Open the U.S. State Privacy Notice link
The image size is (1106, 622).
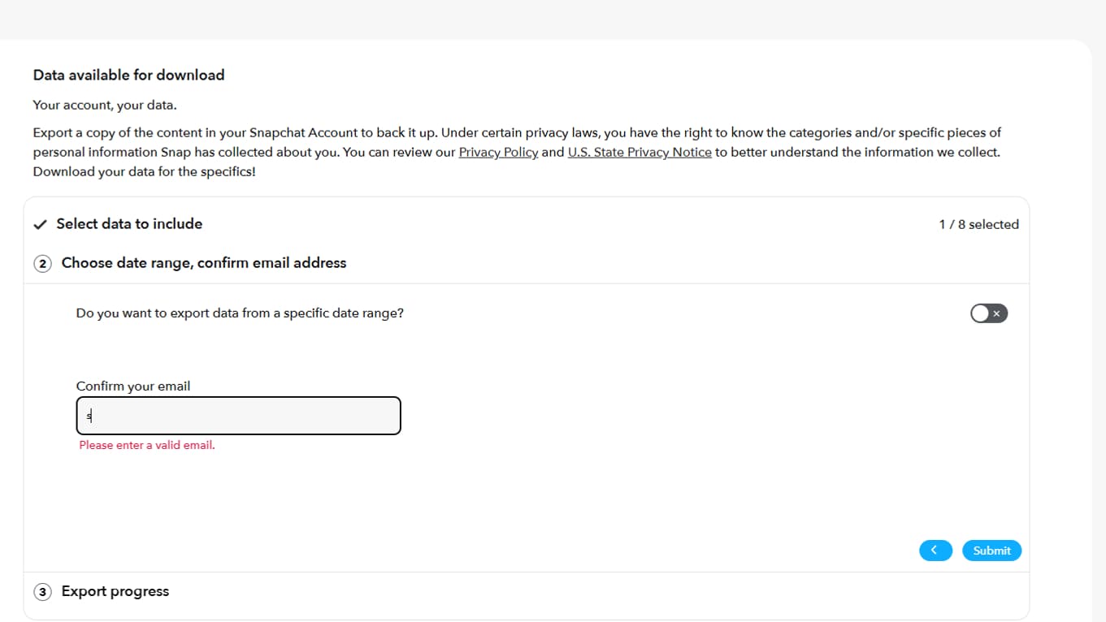pyautogui.click(x=639, y=153)
